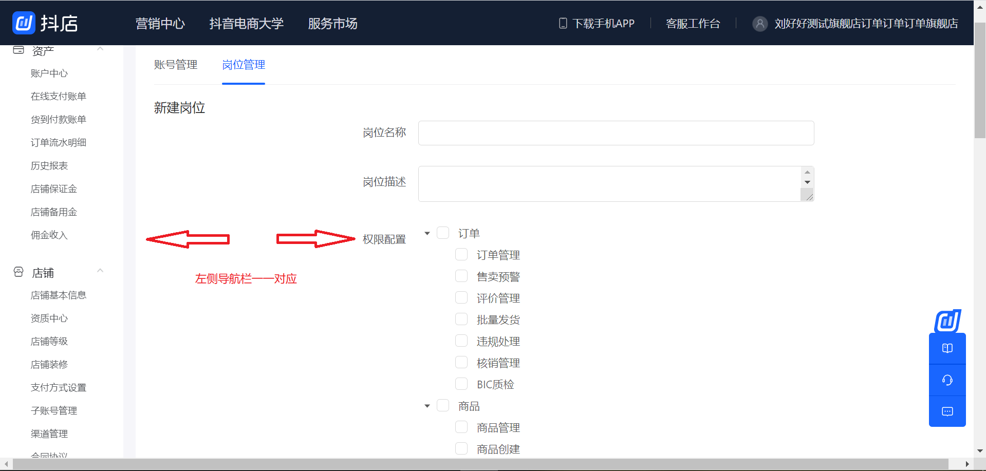986x471 pixels.
Task: Collapse the 店铺 sidebar section chevron
Action: click(100, 271)
